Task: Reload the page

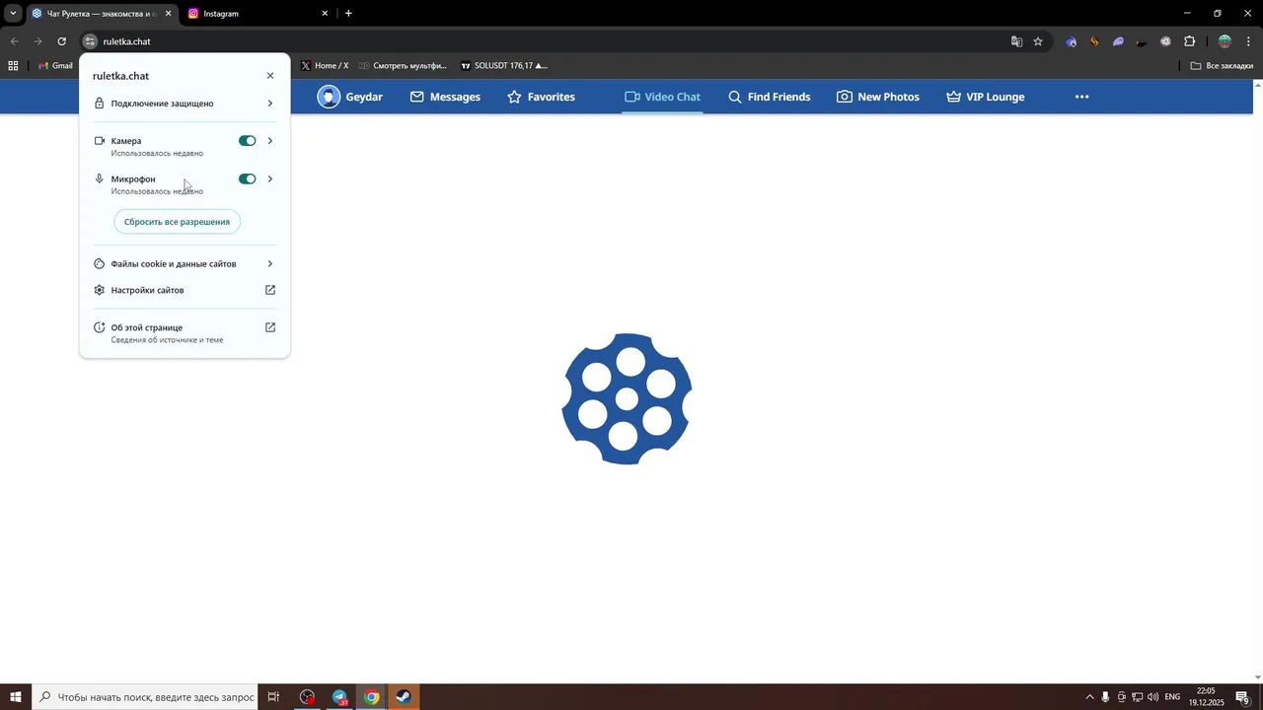Action: coord(61,41)
